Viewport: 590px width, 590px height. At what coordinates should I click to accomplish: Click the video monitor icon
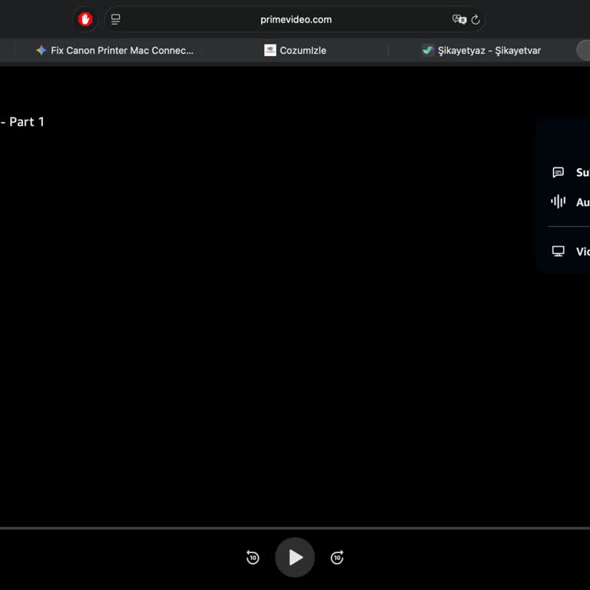(558, 251)
